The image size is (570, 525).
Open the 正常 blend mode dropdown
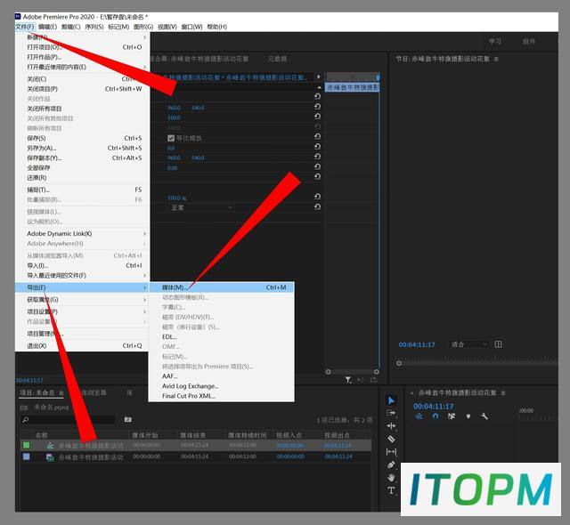click(202, 208)
